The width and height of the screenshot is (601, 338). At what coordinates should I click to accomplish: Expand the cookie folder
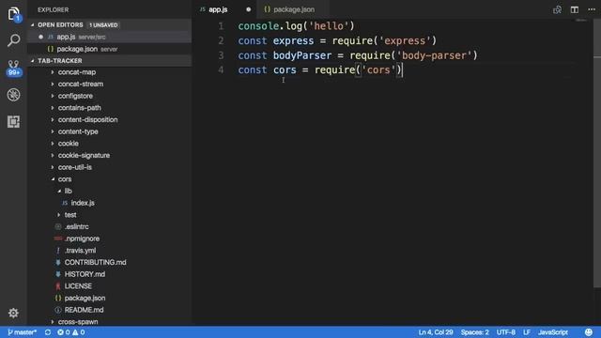click(x=69, y=144)
